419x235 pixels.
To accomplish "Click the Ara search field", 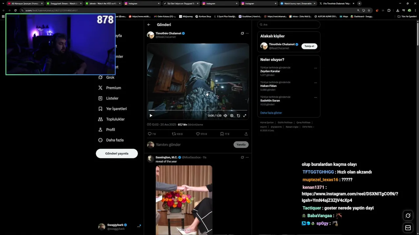I will pos(289,24).
